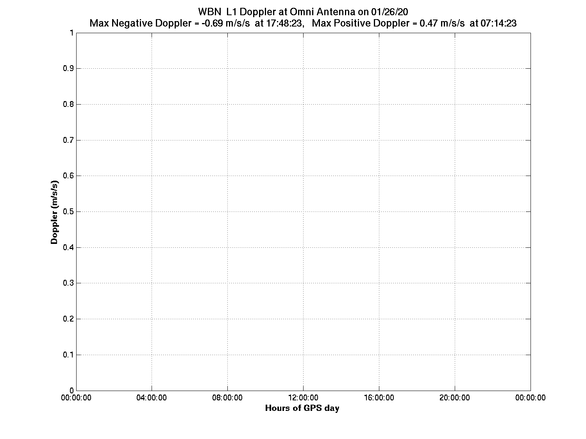Click the 0.1 y-axis tick label
The height and width of the screenshot is (439, 586).
68,355
